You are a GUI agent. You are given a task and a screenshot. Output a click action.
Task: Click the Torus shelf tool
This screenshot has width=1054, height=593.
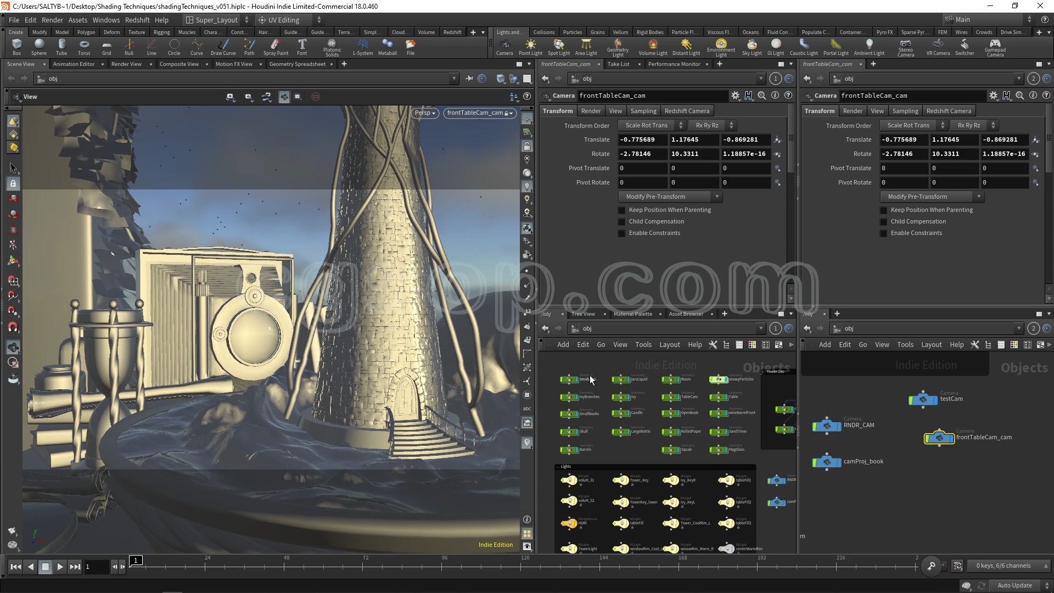[83, 47]
